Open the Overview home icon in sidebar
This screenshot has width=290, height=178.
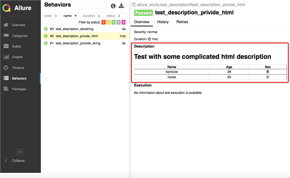(x=6, y=25)
